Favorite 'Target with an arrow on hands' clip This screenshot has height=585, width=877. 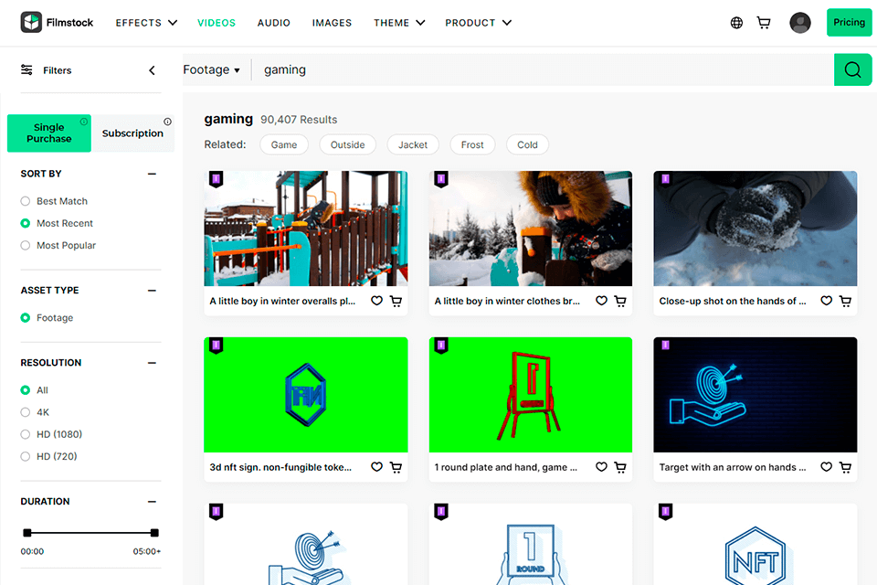pos(826,467)
